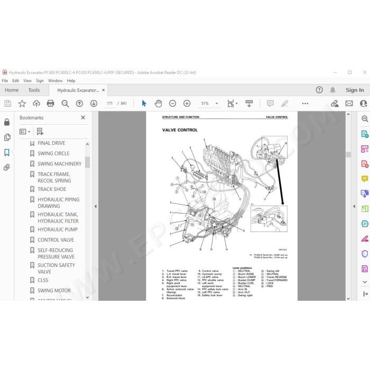Zoom out with minus icon

[172, 104]
